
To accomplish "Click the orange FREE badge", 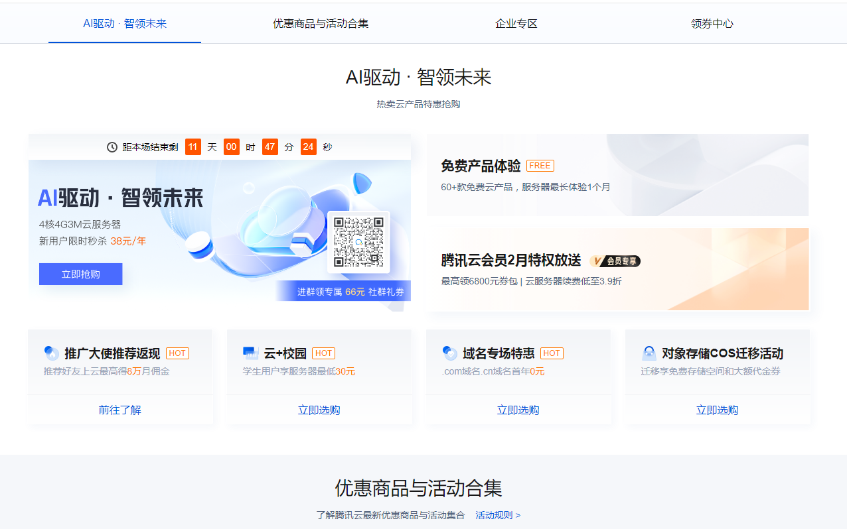I will 540,166.
